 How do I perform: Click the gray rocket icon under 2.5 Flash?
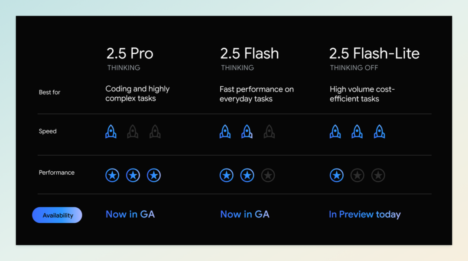coord(269,131)
